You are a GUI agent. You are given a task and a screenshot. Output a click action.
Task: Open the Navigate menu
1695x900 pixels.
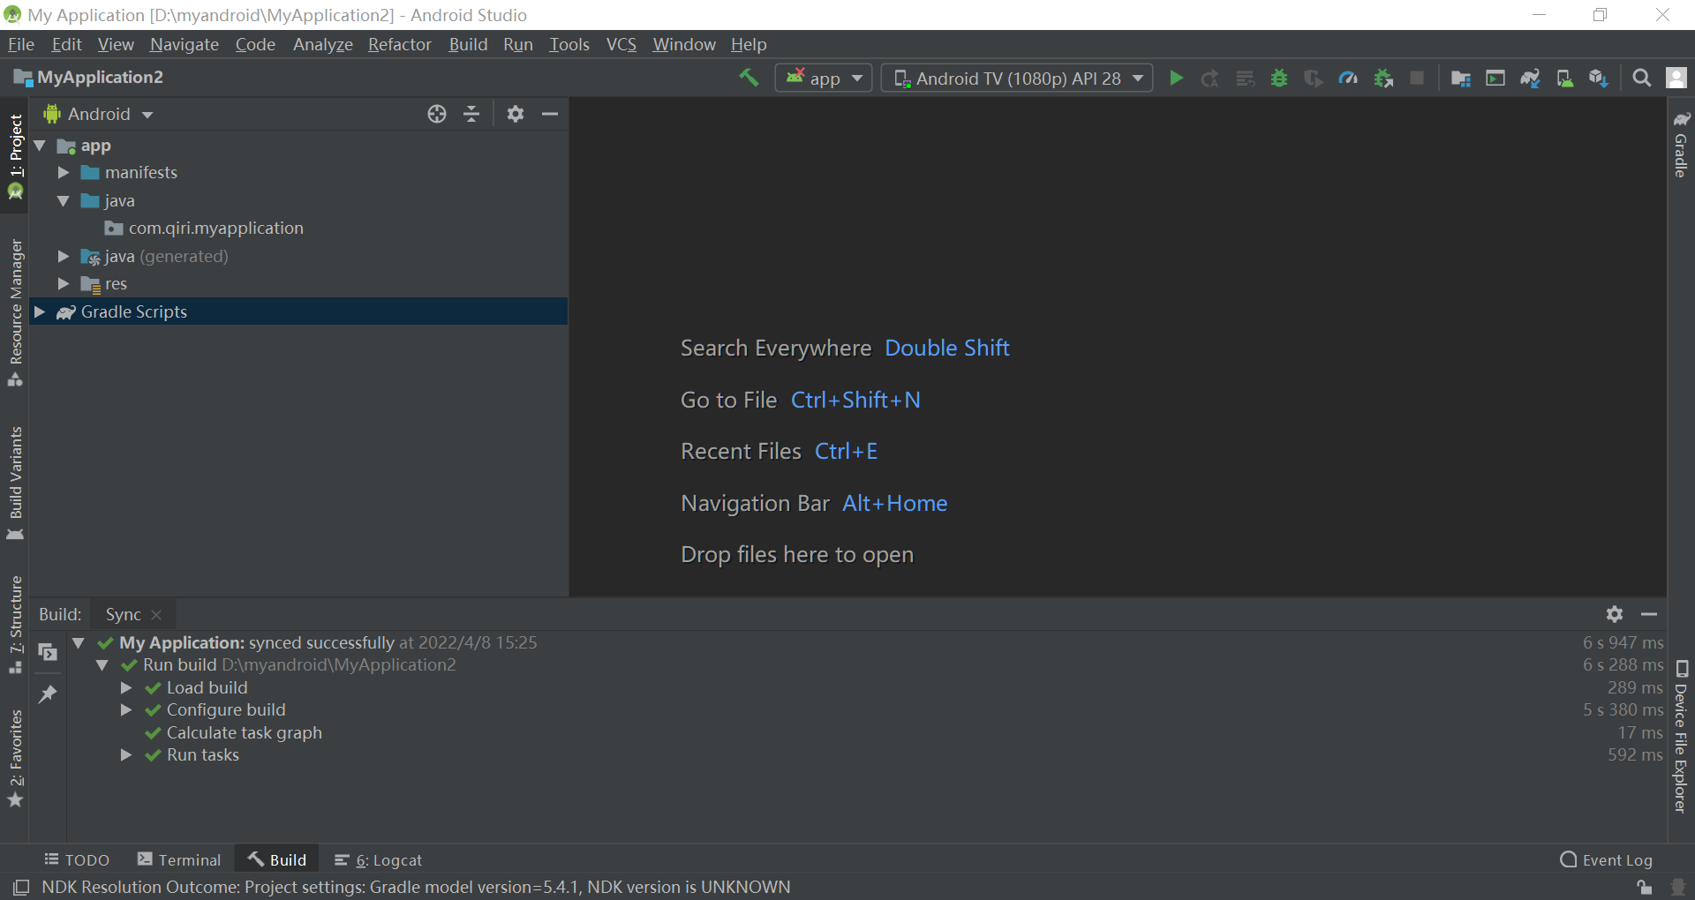[x=185, y=44]
